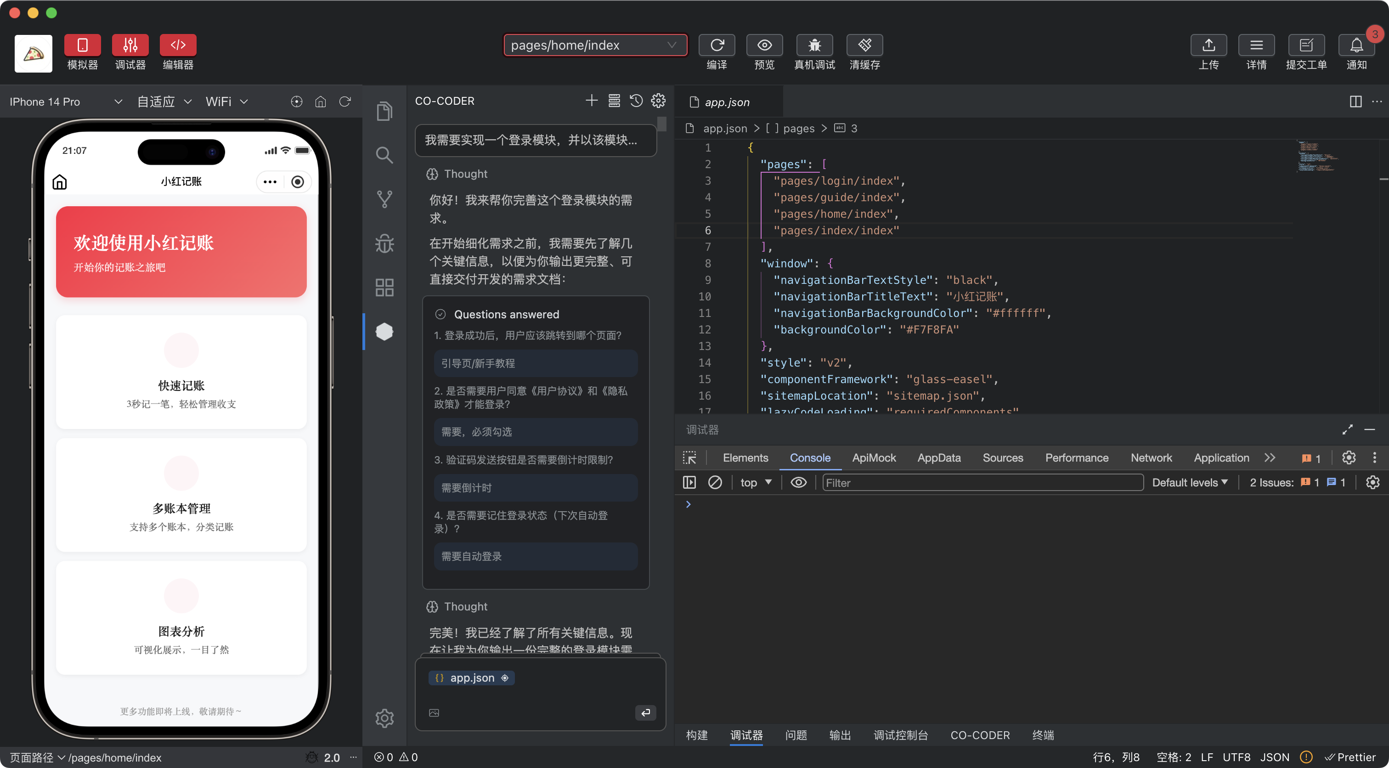Toggle the 编辑器 editor panel button

[178, 45]
